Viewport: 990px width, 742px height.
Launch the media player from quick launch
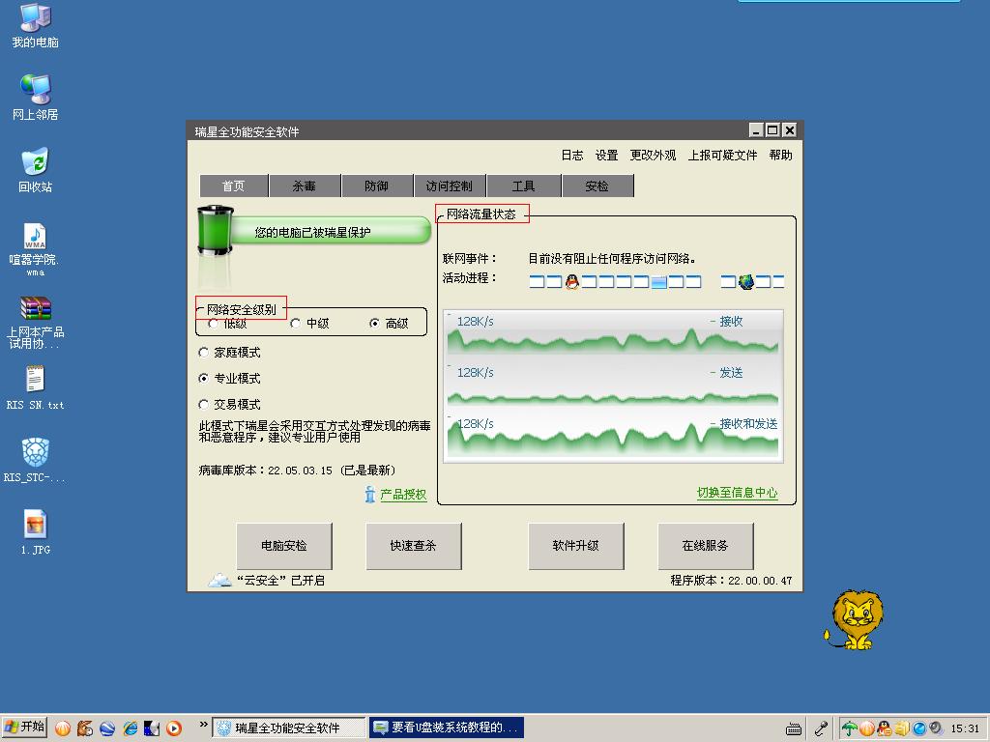pos(174,728)
